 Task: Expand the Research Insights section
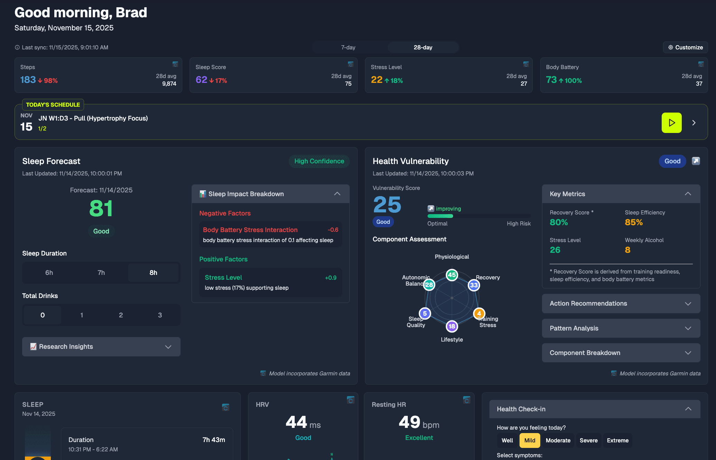(x=101, y=347)
